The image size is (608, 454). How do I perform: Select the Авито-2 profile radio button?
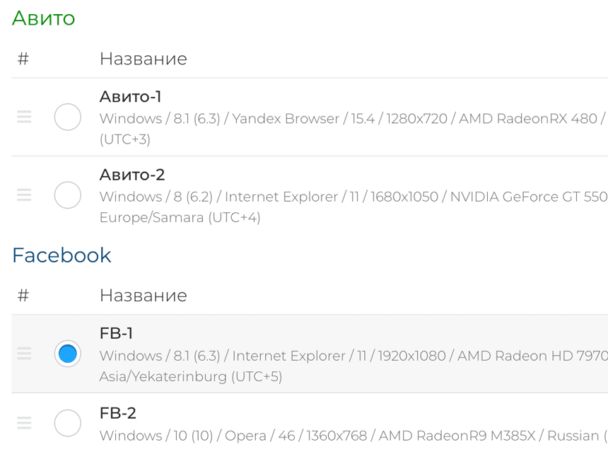(x=68, y=195)
